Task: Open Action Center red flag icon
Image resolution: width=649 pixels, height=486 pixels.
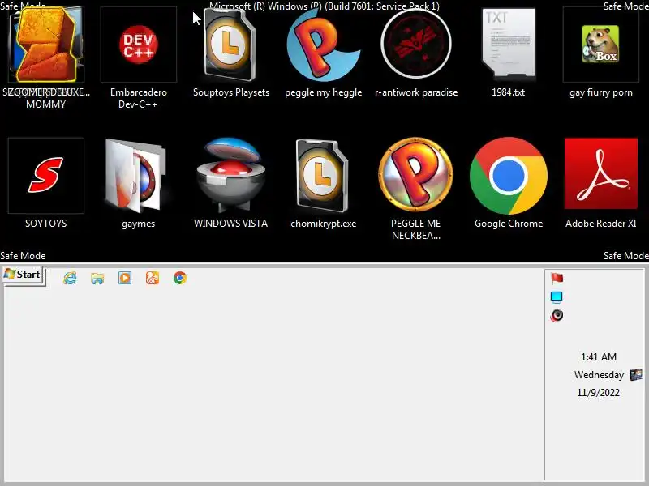Action: (557, 279)
